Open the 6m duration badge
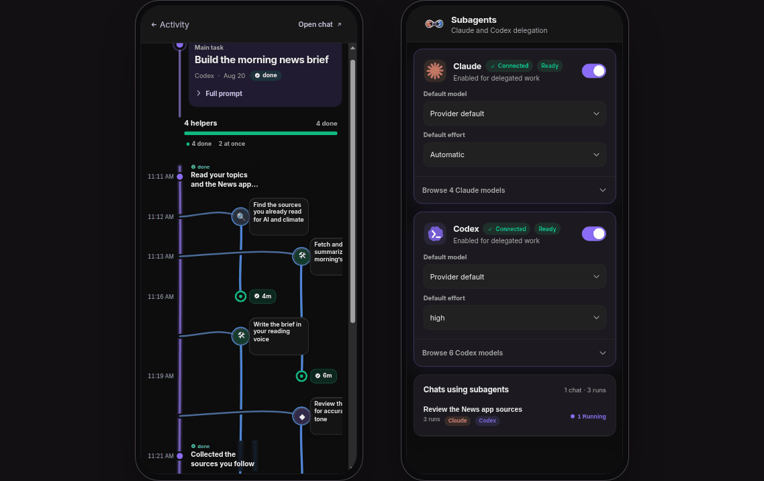764x481 pixels. 324,376
